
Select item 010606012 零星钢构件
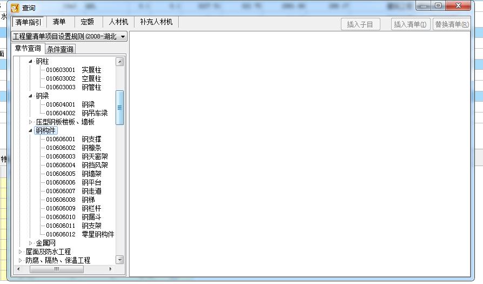coord(80,234)
